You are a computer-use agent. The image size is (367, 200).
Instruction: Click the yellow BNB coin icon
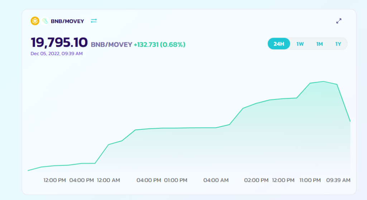tap(35, 21)
